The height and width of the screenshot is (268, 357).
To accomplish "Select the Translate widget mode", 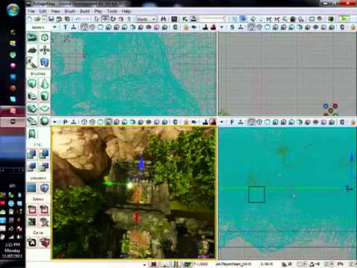I will point(105,19).
